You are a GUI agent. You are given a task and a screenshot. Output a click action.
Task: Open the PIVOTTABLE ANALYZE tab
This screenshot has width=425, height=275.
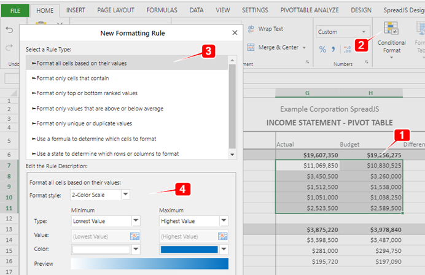click(x=310, y=10)
